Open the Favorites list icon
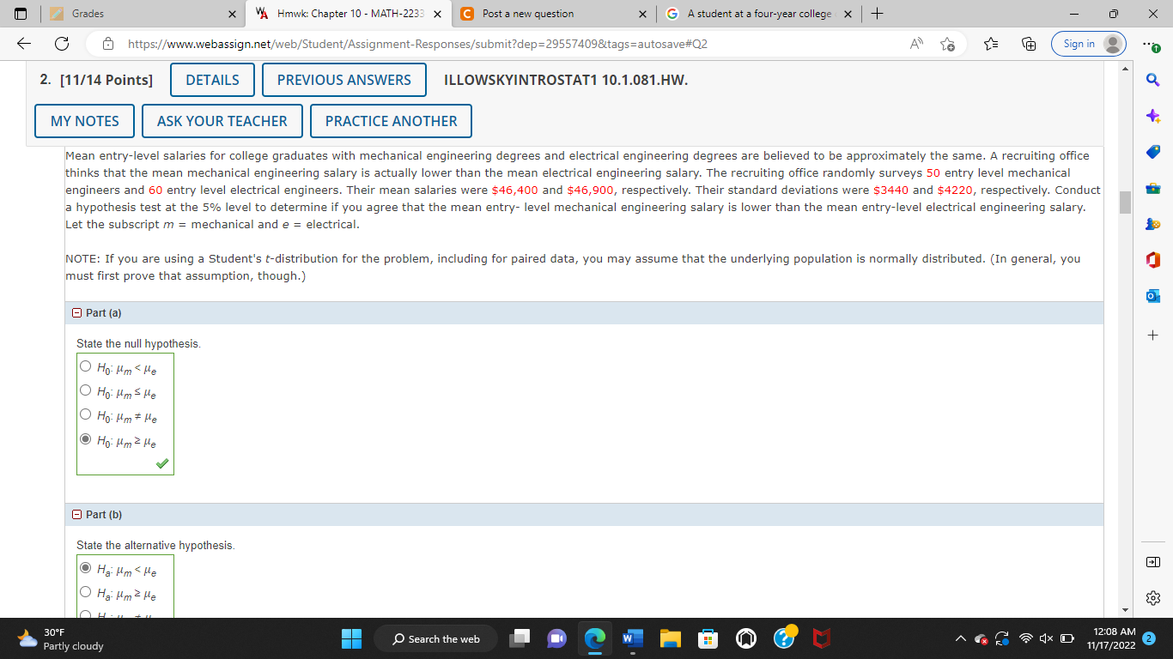This screenshot has width=1173, height=659. (x=989, y=44)
